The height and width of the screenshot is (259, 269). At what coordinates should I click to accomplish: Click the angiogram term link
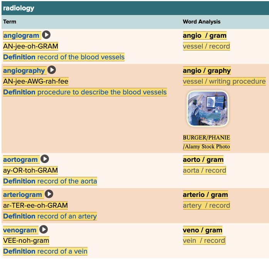[x=21, y=35]
